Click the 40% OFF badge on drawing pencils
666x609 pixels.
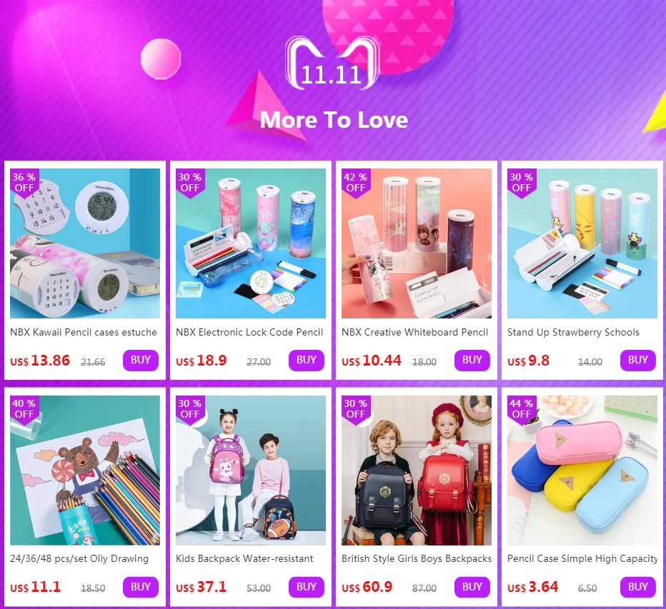point(24,408)
